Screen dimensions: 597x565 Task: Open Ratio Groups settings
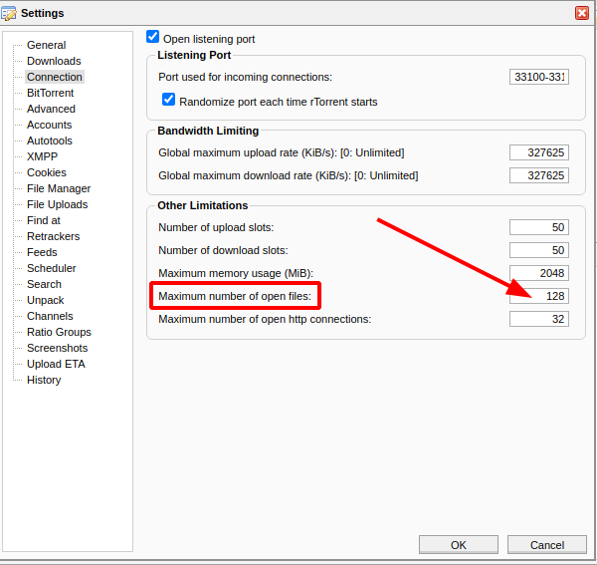click(59, 333)
